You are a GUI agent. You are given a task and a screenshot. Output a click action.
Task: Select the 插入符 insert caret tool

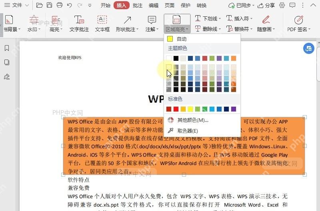click(239, 18)
